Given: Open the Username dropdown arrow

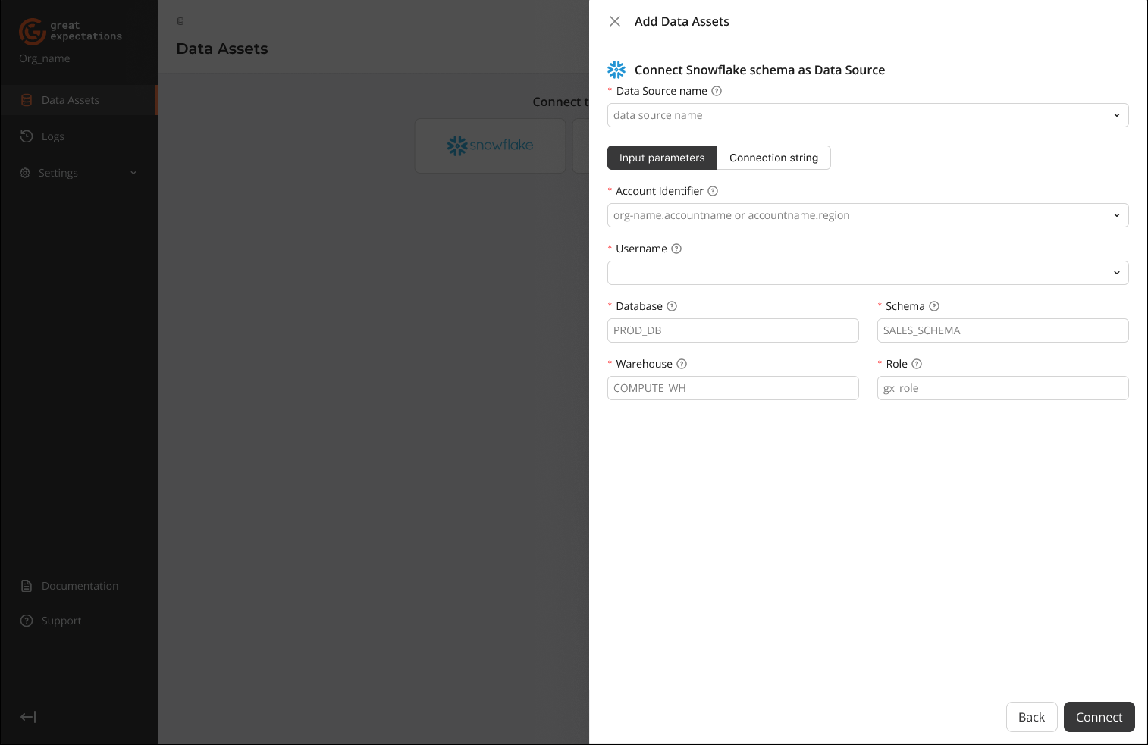Looking at the screenshot, I should [1117, 273].
